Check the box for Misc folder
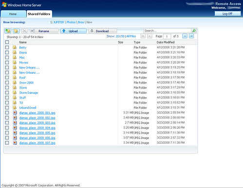Viewport: 243px width, 188px height. [x=7, y=57]
